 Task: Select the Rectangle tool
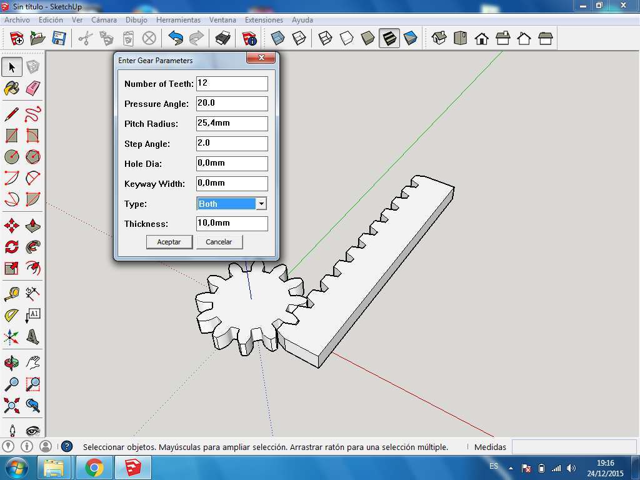pos(12,136)
